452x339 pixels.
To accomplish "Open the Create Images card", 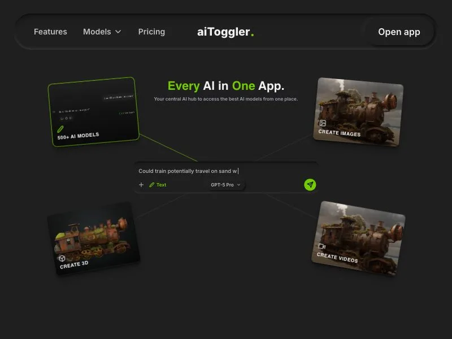I will tap(358, 112).
